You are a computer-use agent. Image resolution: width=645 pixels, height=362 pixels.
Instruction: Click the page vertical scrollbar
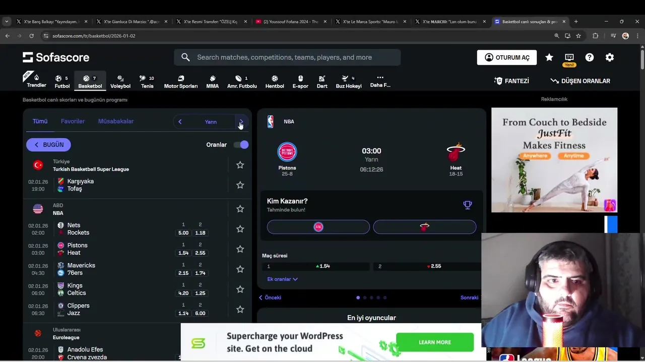coord(642,59)
